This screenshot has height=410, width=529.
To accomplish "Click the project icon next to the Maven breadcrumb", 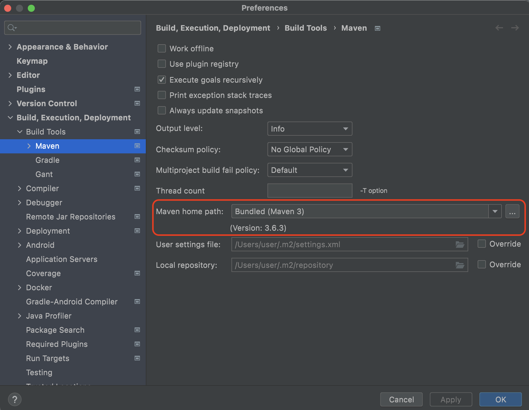I will click(378, 28).
